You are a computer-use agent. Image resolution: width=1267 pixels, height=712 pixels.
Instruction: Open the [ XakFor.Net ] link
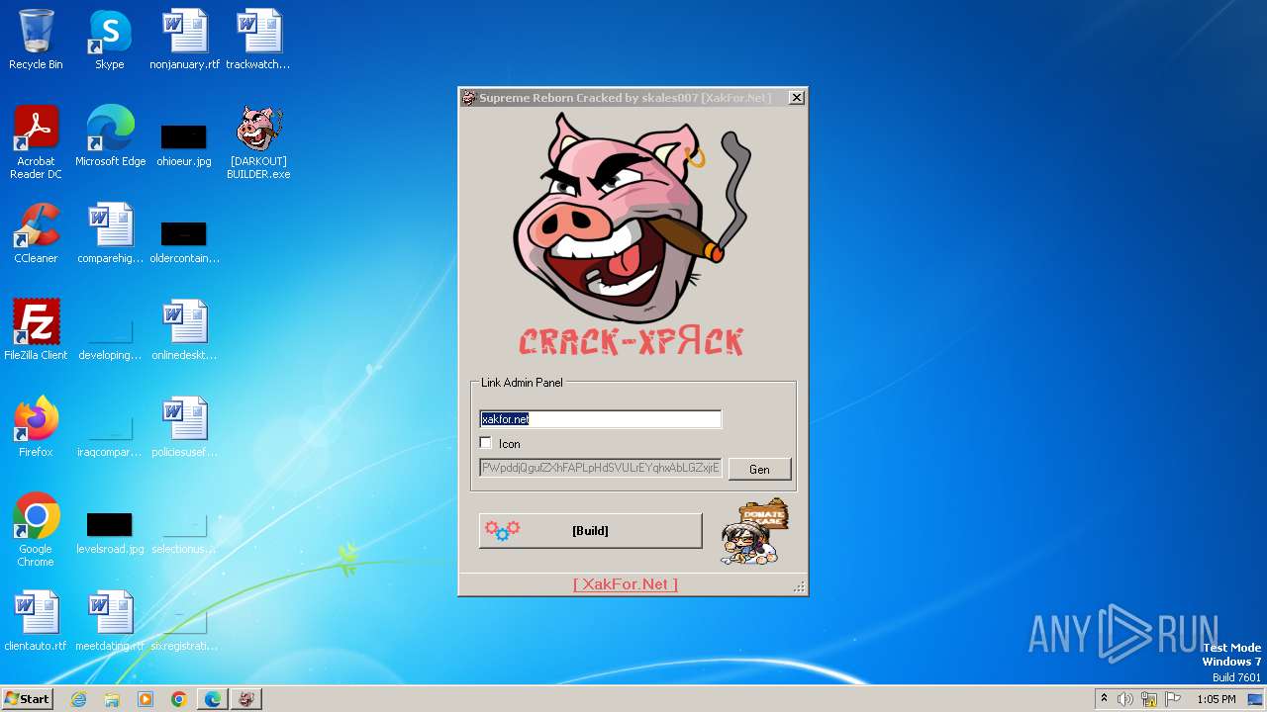(x=626, y=584)
